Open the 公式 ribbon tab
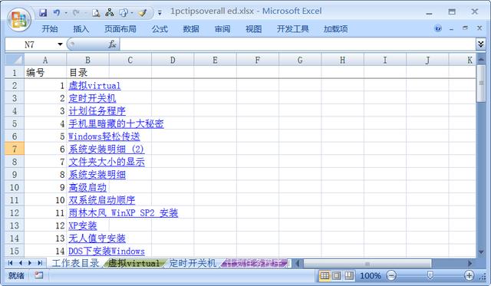 (160, 29)
